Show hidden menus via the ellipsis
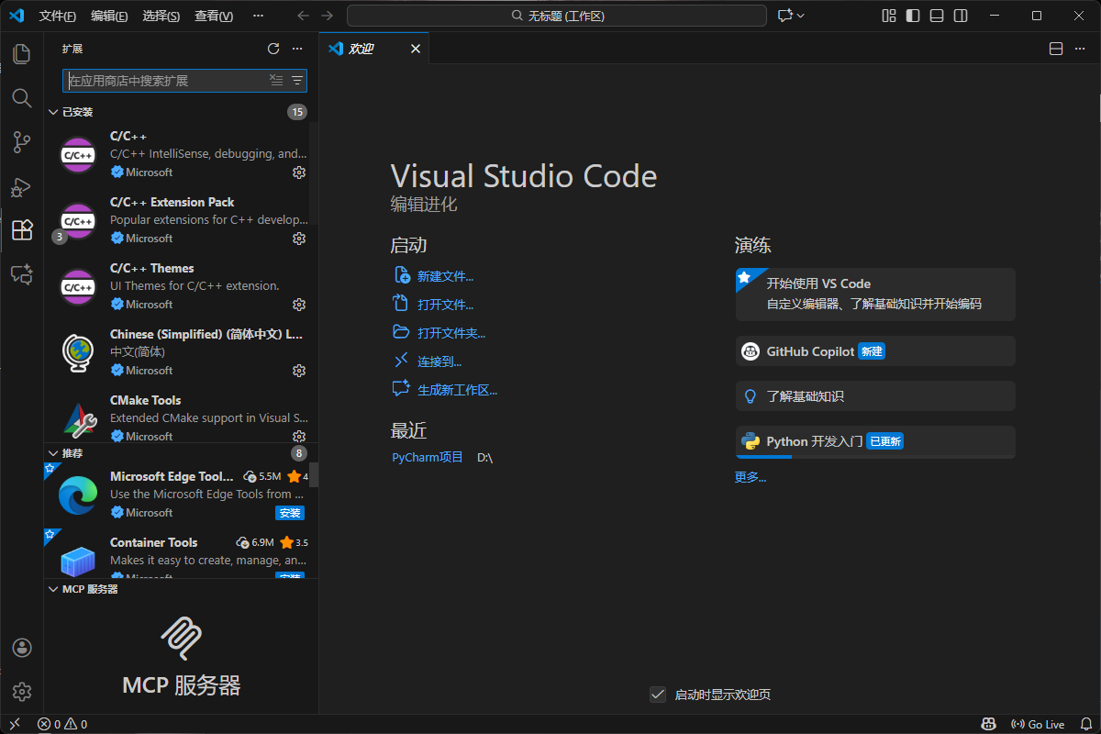The width and height of the screenshot is (1101, 734). pos(258,16)
